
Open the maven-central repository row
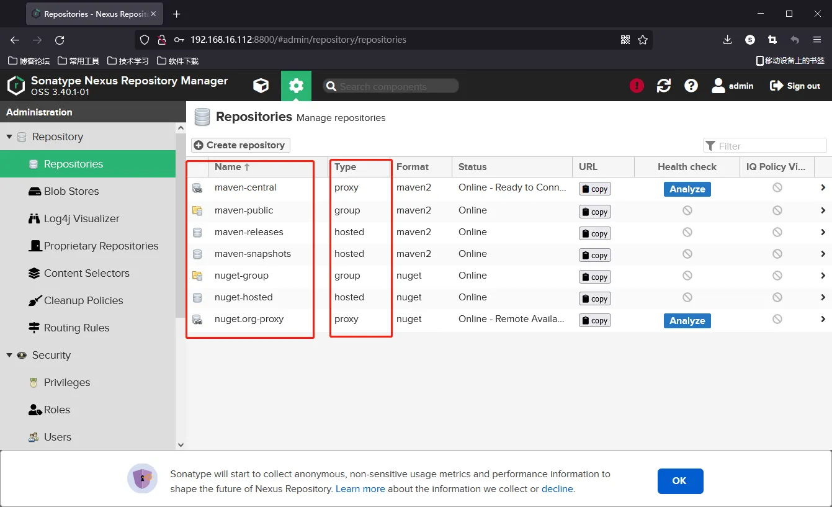tap(509, 188)
